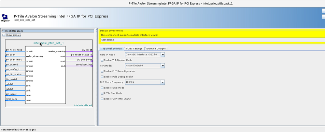Click the p0_pin_perst output label
Image resolution: width=325 pixels, height=132 pixels.
pyautogui.click(x=85, y=60)
